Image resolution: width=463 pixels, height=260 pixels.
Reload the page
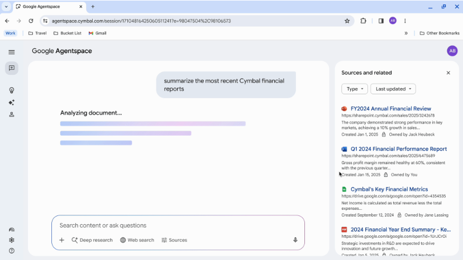tap(31, 21)
